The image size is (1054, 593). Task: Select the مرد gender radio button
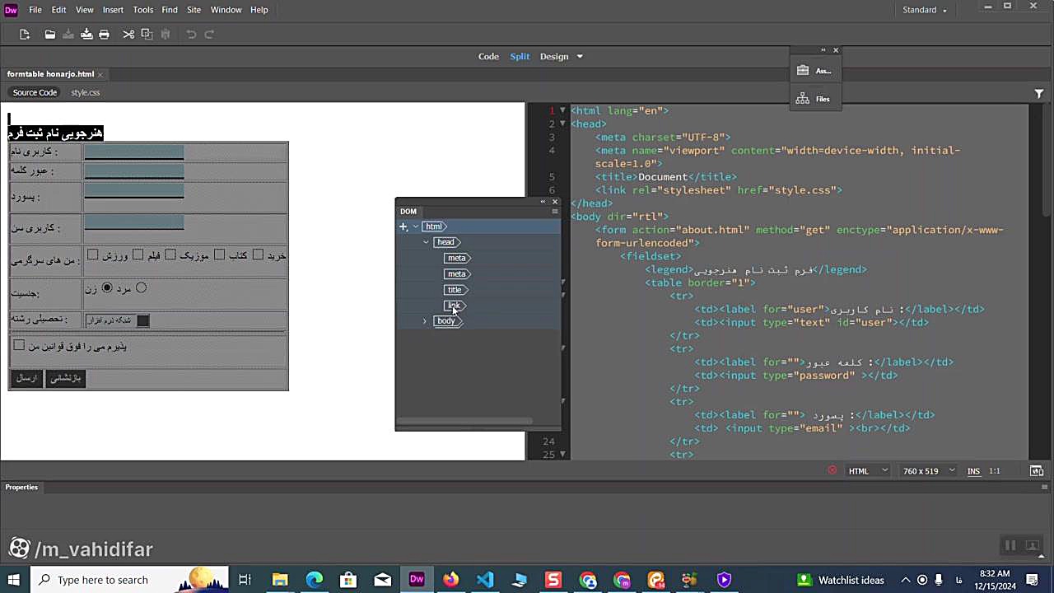141,287
